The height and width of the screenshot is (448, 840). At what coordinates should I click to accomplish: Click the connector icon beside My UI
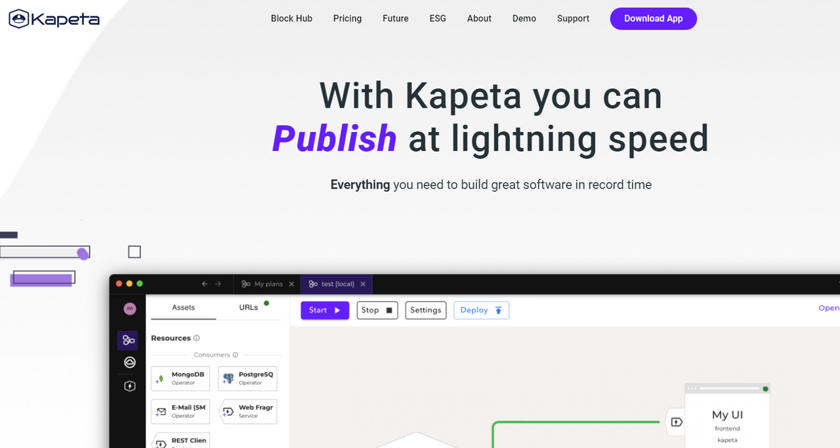(677, 422)
